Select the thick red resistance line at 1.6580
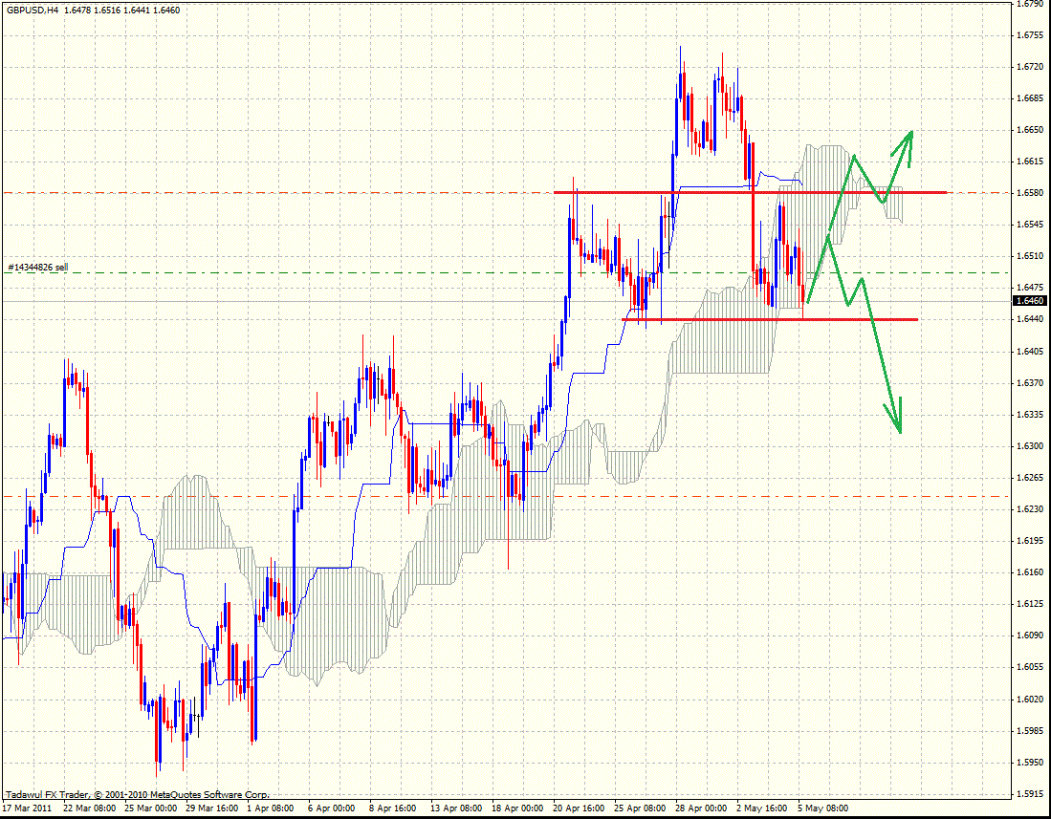The height and width of the screenshot is (819, 1051). tap(750, 193)
